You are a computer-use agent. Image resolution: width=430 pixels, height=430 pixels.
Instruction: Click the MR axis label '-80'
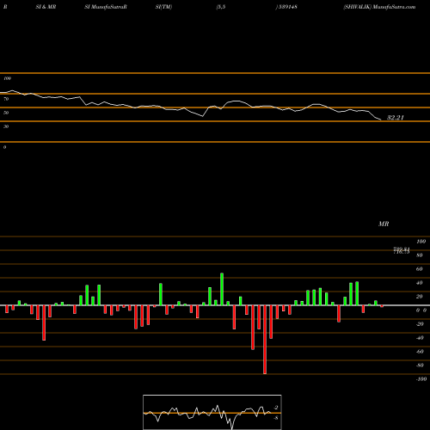tap(420, 365)
